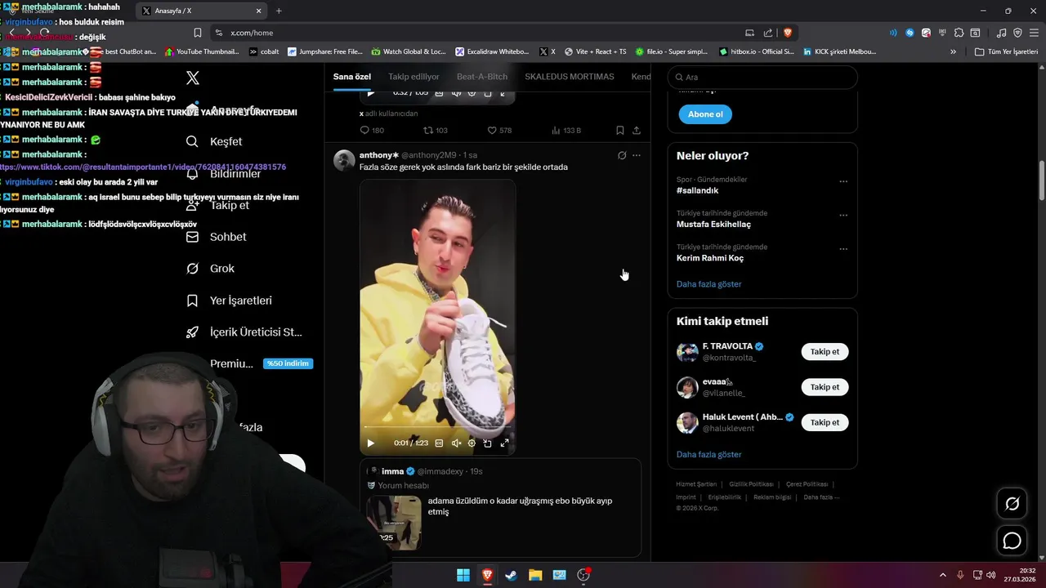This screenshot has width=1046, height=588.
Task: Open the more options menu on anthony's post
Action: 637,155
